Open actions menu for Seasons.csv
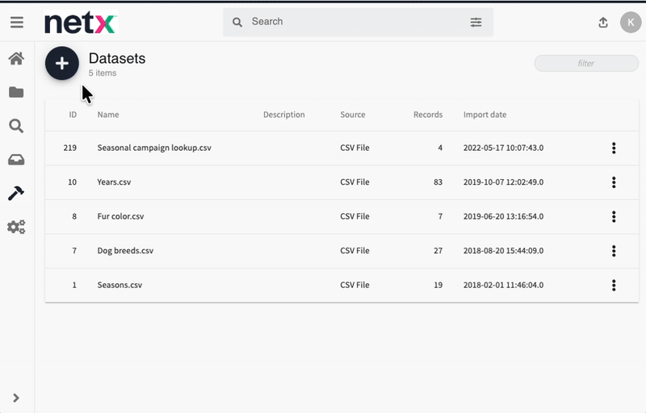 (x=614, y=285)
